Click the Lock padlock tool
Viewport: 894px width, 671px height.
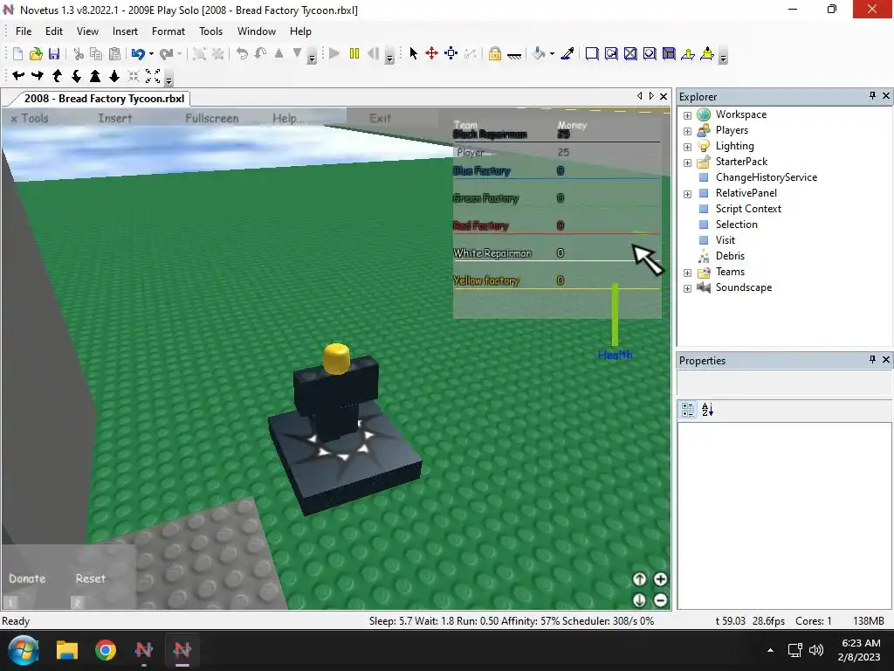click(495, 53)
